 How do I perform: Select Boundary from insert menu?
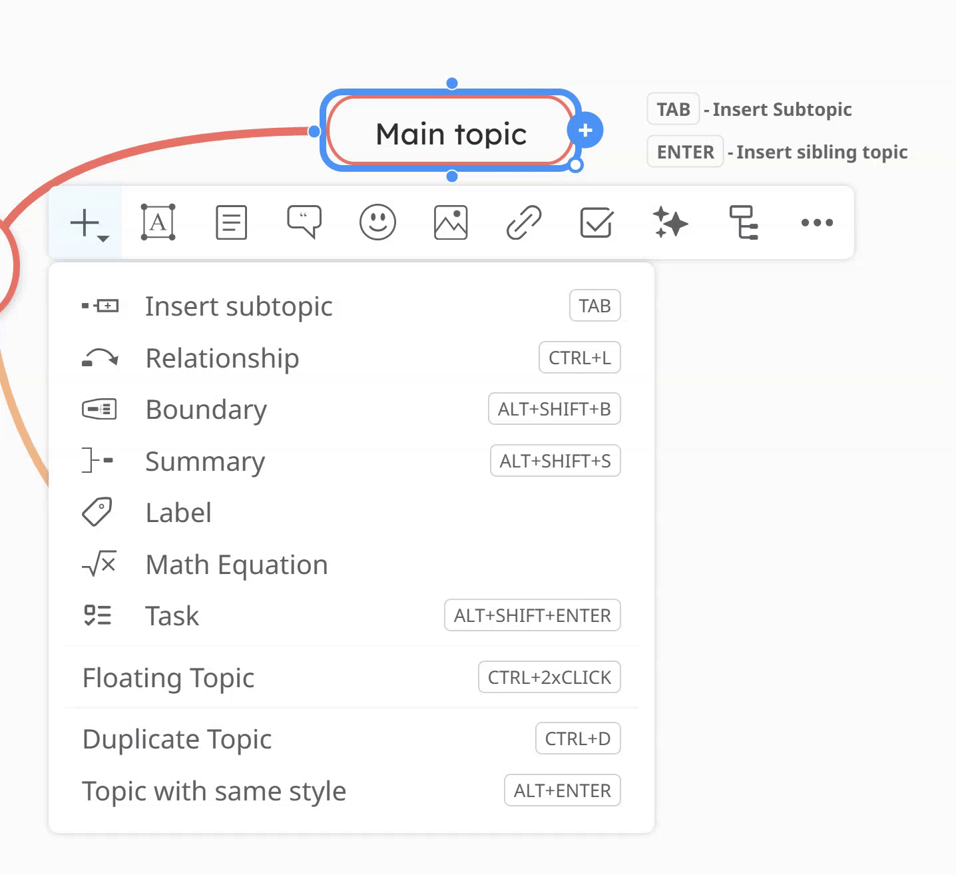point(206,410)
